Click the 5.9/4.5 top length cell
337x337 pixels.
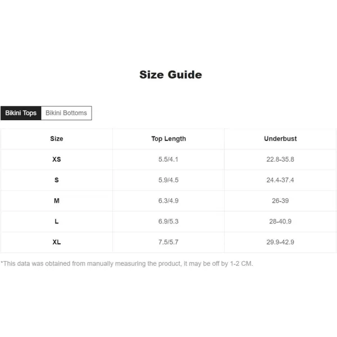click(168, 180)
